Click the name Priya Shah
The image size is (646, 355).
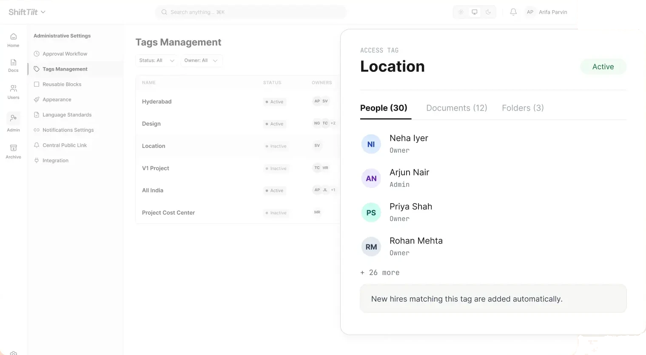click(x=411, y=207)
